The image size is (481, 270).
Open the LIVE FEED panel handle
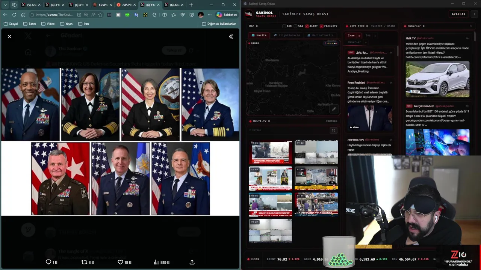click(x=367, y=26)
